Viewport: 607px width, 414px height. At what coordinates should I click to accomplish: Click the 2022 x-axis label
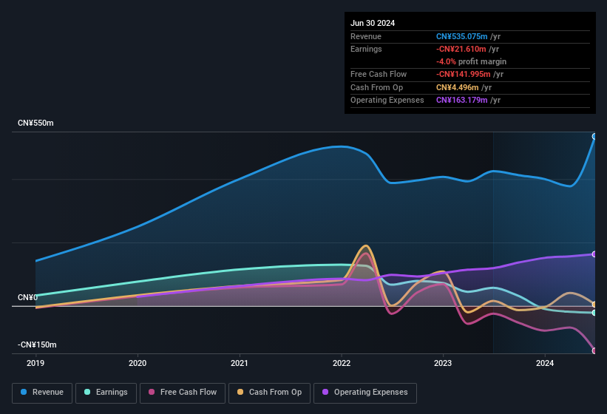click(x=342, y=363)
